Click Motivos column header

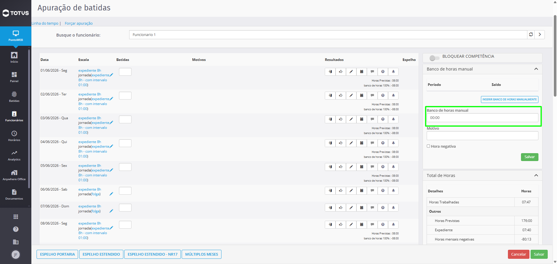pyautogui.click(x=199, y=60)
